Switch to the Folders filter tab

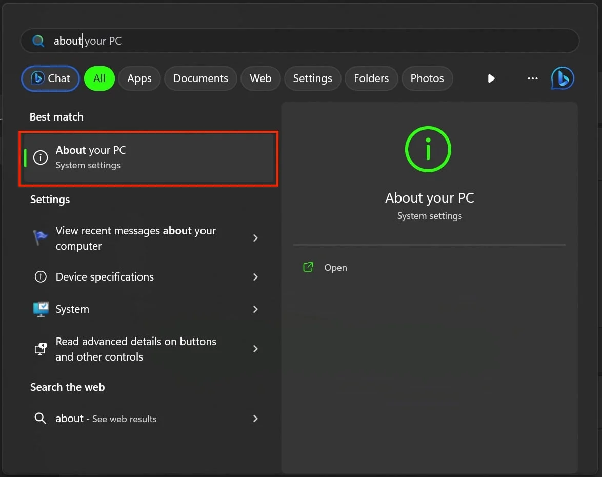[371, 78]
